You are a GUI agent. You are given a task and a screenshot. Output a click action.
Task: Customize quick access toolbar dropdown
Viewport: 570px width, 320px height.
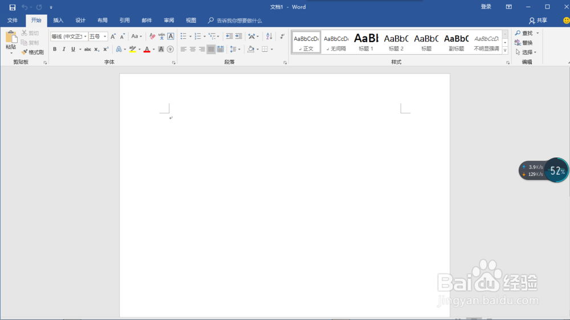(x=51, y=7)
